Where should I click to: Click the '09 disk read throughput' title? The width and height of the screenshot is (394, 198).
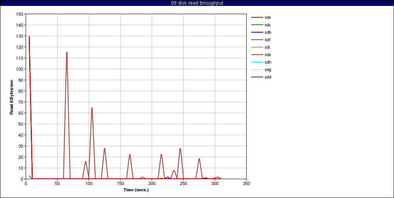(x=197, y=3)
